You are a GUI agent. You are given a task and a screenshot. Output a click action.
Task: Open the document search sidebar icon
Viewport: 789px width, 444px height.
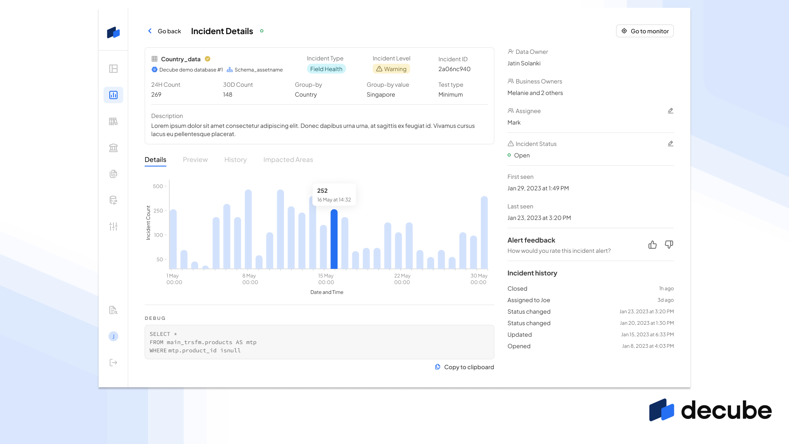point(113,310)
